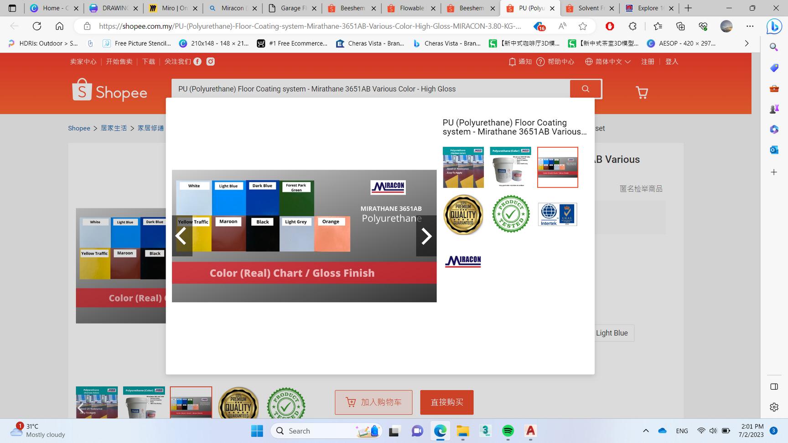
Task: Open the language selector dropdown
Action: pos(608,62)
